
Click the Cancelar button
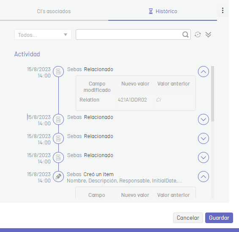[188, 218]
